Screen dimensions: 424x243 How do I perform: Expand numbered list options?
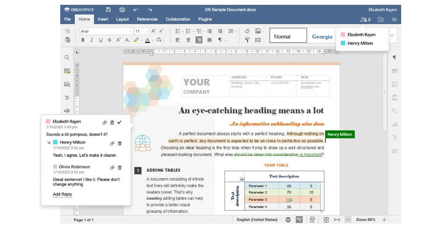click(x=194, y=32)
